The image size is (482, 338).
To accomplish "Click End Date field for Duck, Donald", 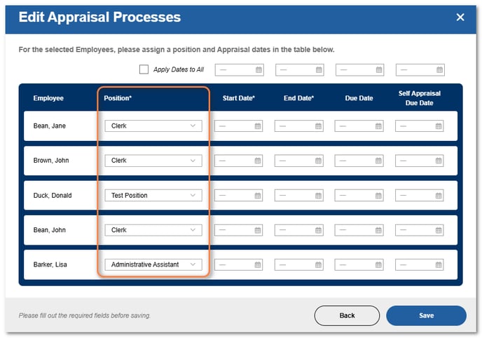I will [x=298, y=196].
